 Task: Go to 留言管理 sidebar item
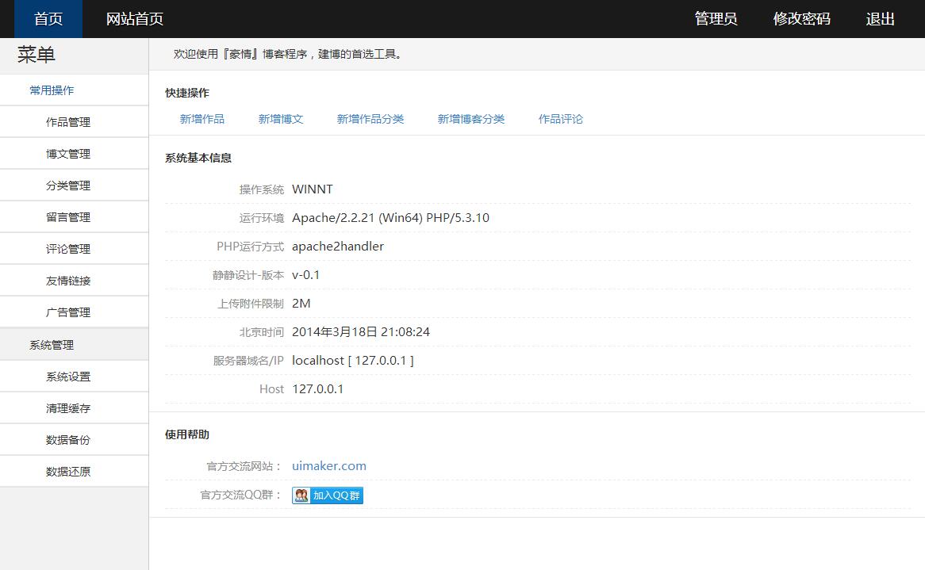[68, 217]
